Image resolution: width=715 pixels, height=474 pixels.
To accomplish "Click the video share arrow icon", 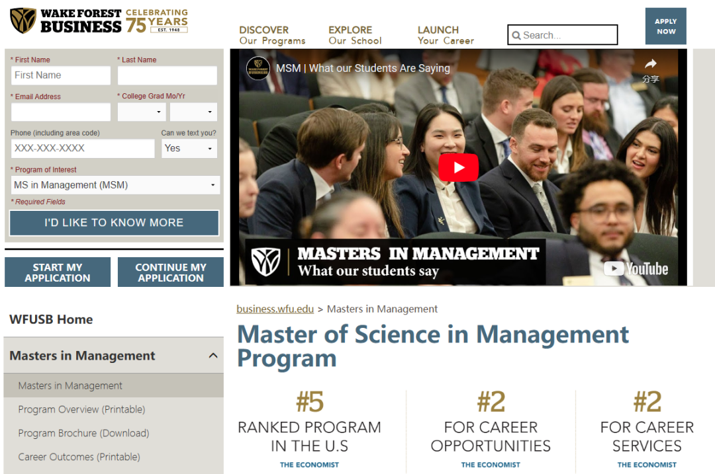I will coord(650,64).
